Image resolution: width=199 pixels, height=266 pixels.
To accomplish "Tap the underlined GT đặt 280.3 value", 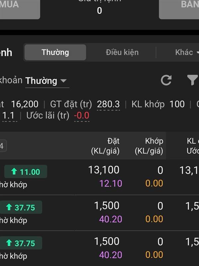I will click(x=108, y=104).
